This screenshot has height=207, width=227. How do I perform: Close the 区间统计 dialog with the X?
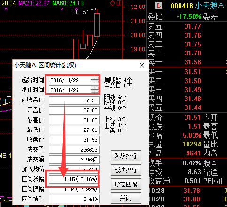pos(142,65)
